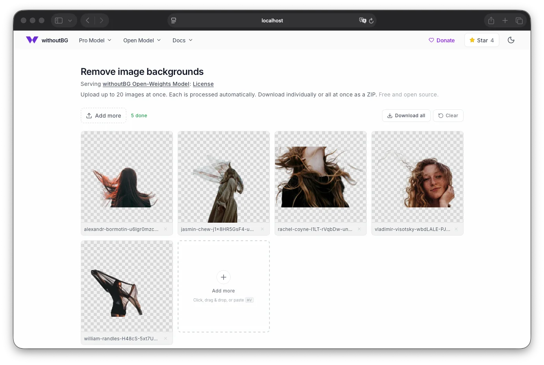Click the withoutBG logo icon
544x365 pixels.
32,40
